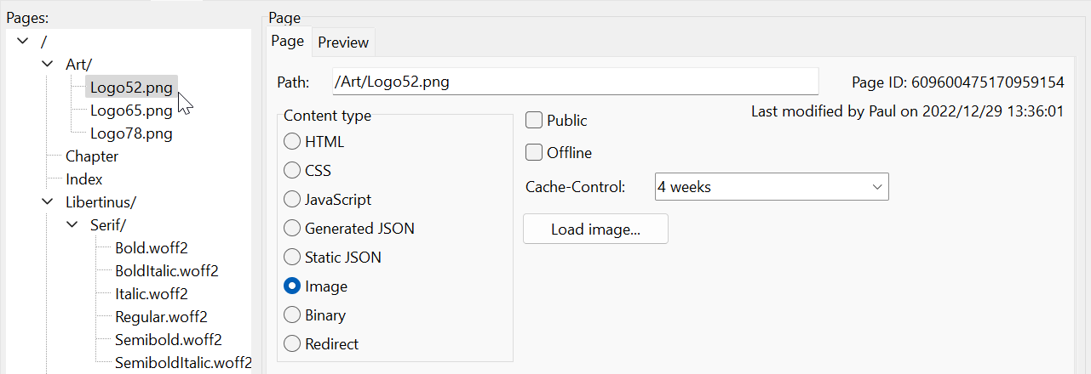Click into the Path text field
Image resolution: width=1091 pixels, height=374 pixels.
pyautogui.click(x=574, y=82)
